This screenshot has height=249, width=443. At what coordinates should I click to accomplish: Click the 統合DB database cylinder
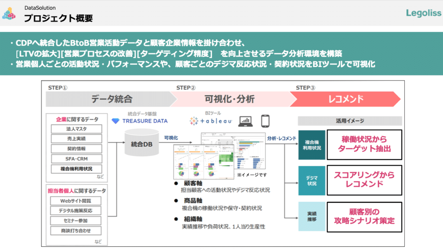click(141, 143)
